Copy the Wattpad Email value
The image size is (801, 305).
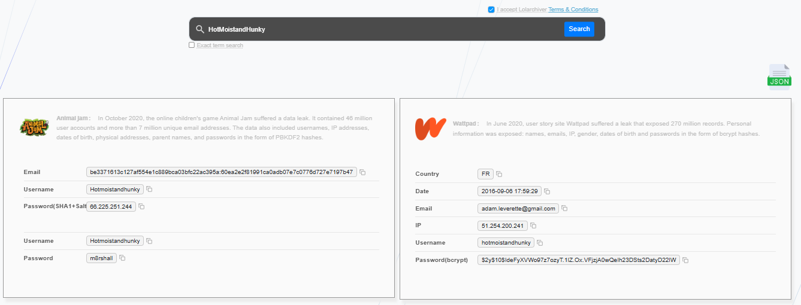(564, 209)
